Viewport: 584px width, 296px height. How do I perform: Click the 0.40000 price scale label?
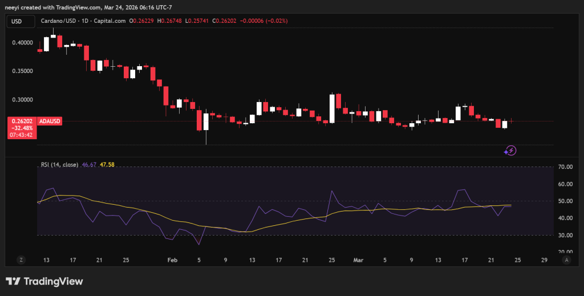(21, 43)
